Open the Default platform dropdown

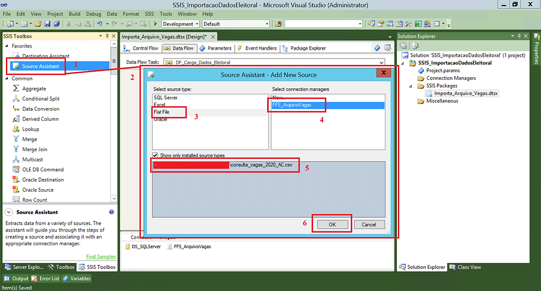pyautogui.click(x=267, y=24)
